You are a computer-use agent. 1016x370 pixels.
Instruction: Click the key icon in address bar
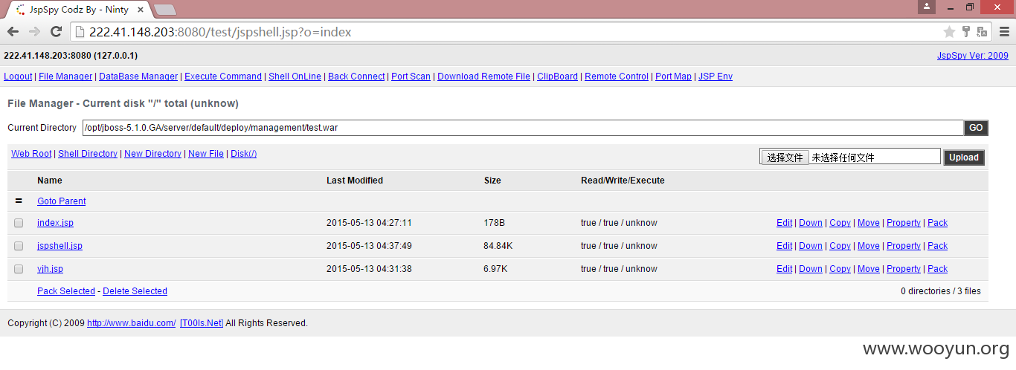click(x=966, y=32)
